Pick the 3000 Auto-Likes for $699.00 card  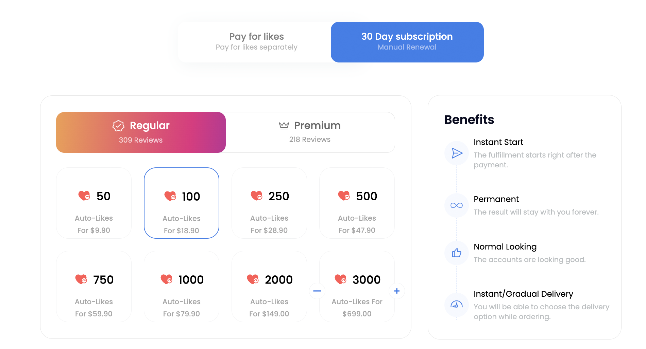357,287
